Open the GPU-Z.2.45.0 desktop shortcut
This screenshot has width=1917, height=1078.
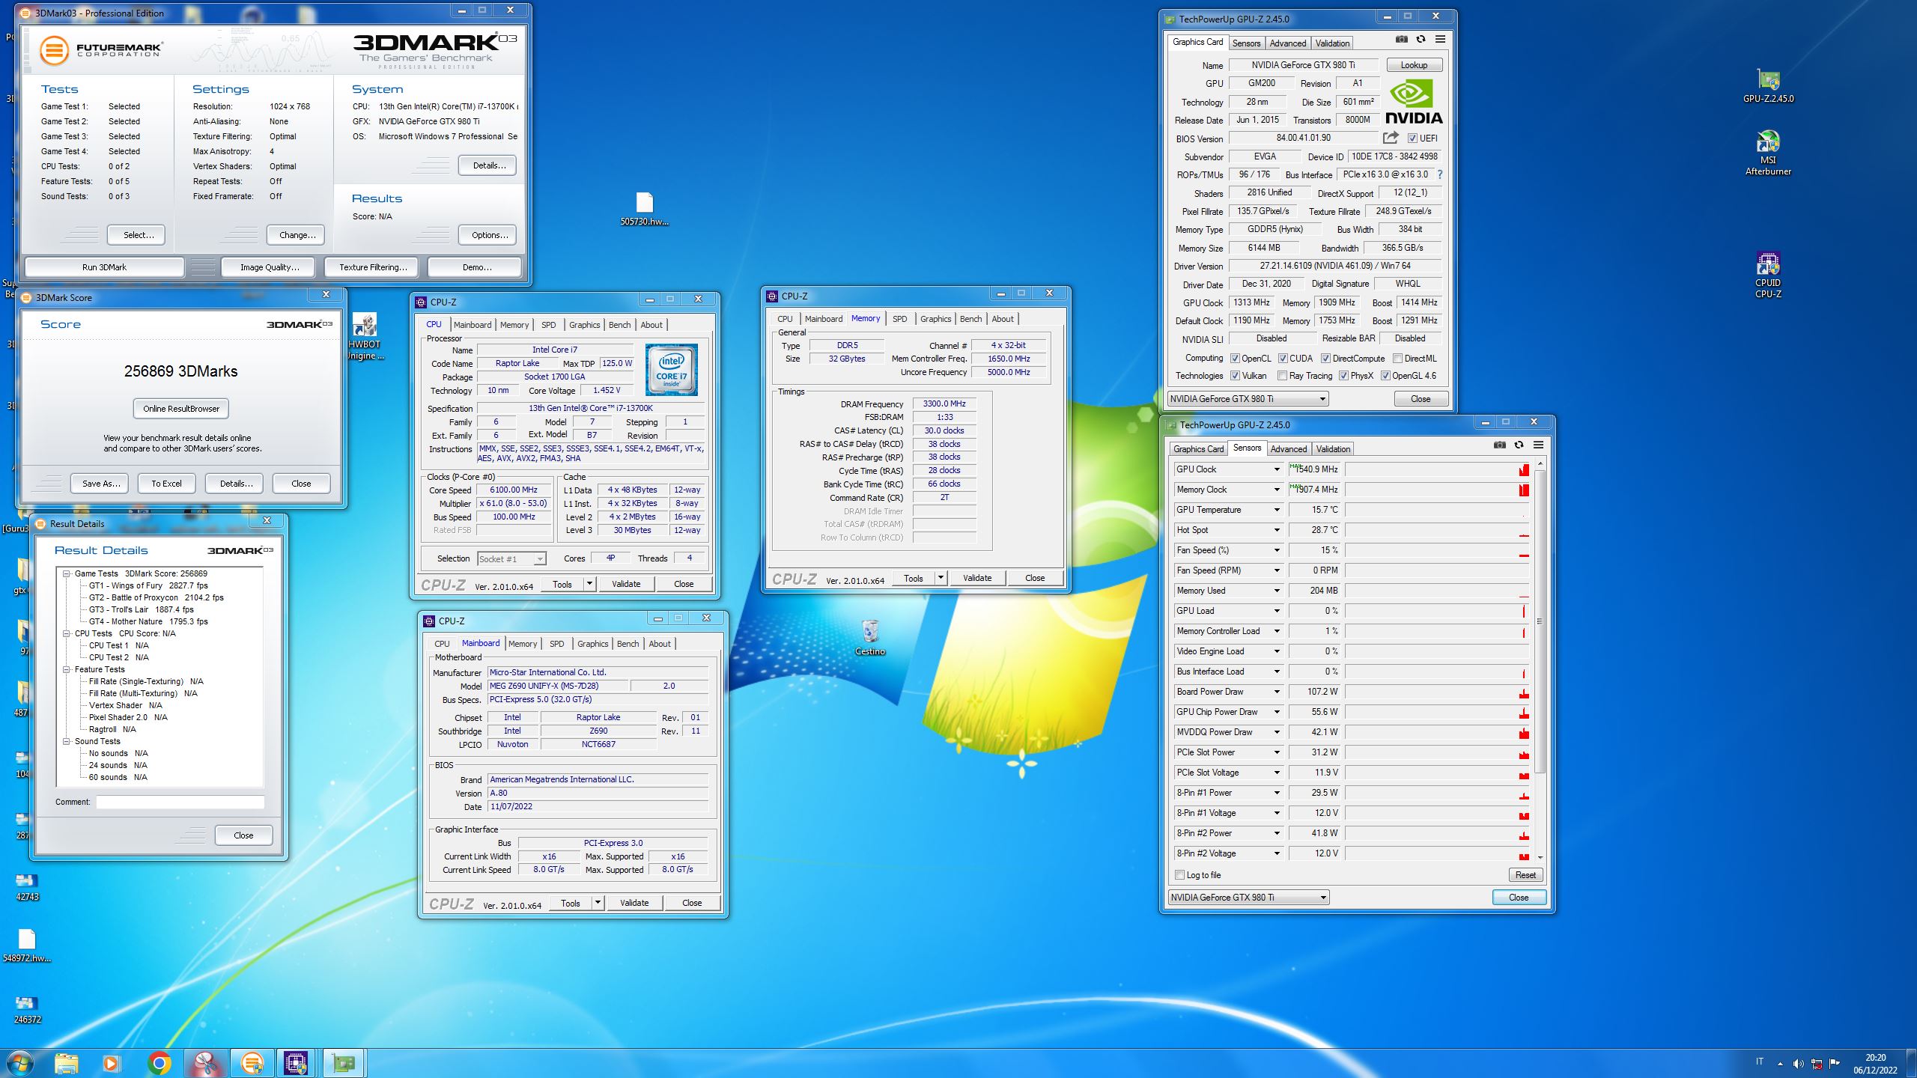tap(1768, 86)
